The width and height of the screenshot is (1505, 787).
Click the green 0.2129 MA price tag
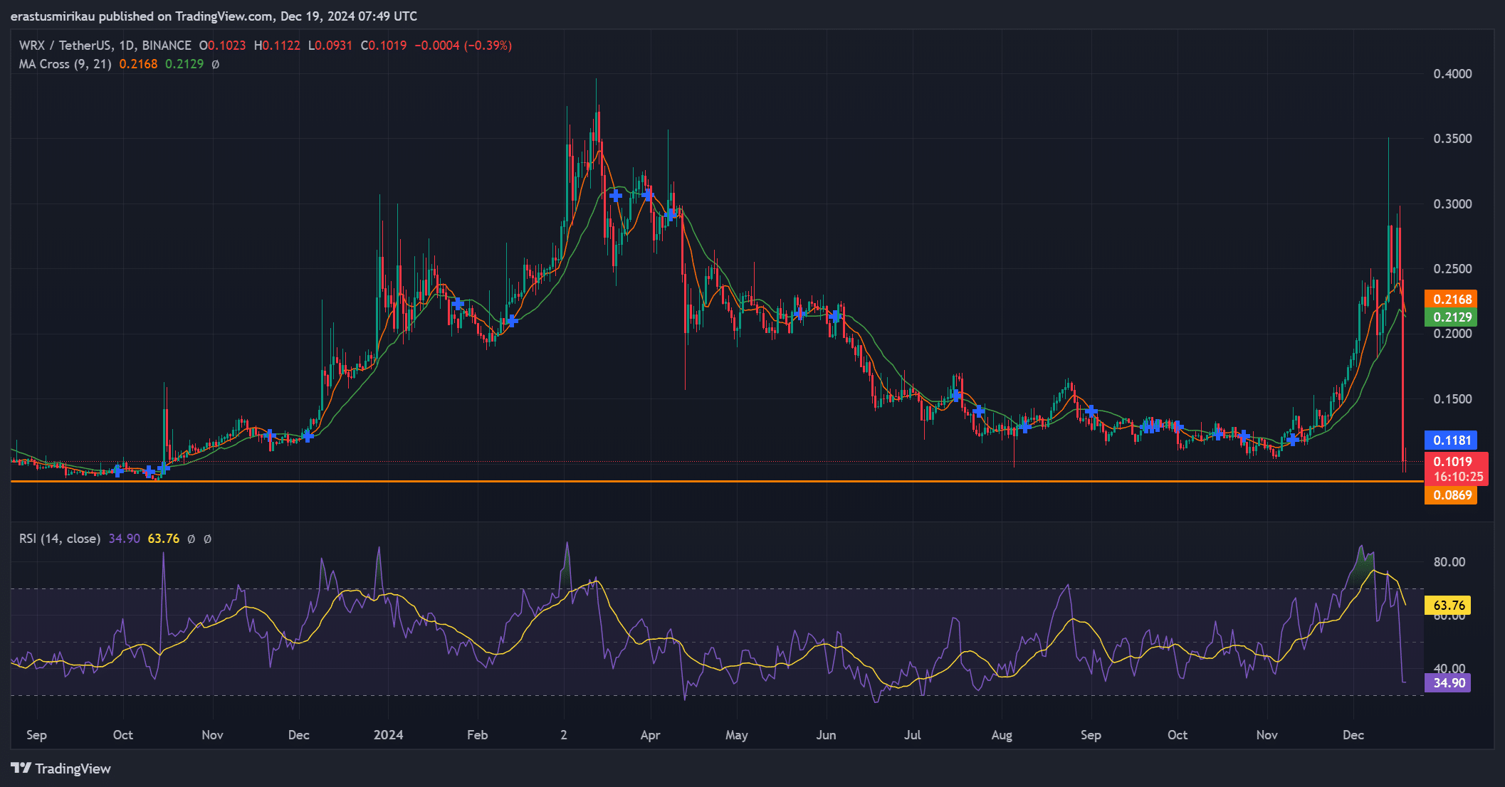[x=1452, y=317]
